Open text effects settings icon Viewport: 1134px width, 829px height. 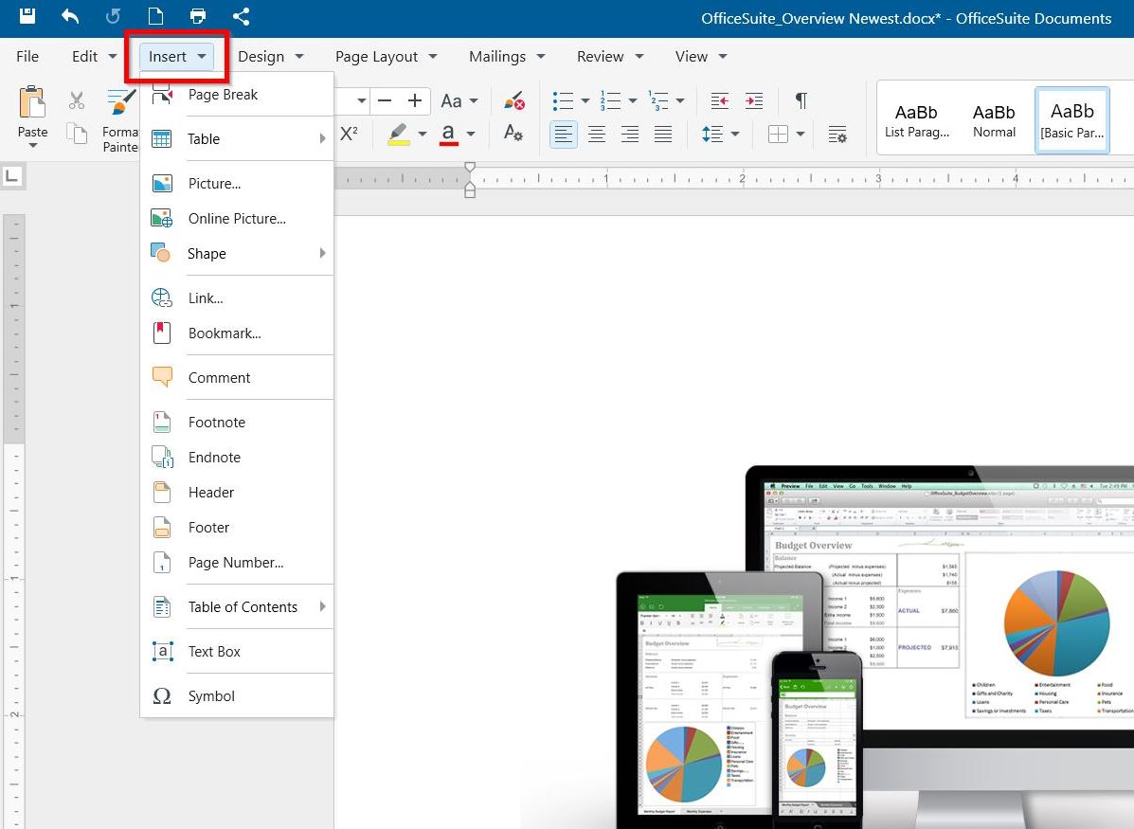pyautogui.click(x=513, y=133)
